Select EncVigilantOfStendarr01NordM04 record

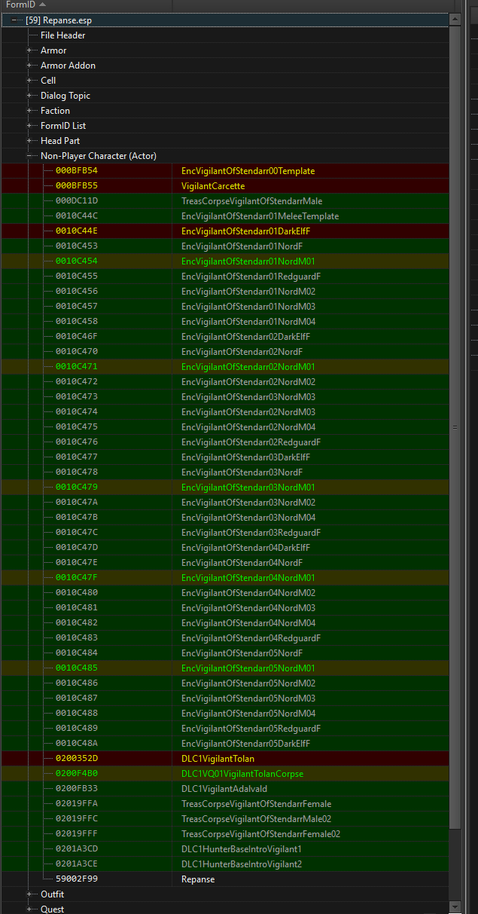225,322
